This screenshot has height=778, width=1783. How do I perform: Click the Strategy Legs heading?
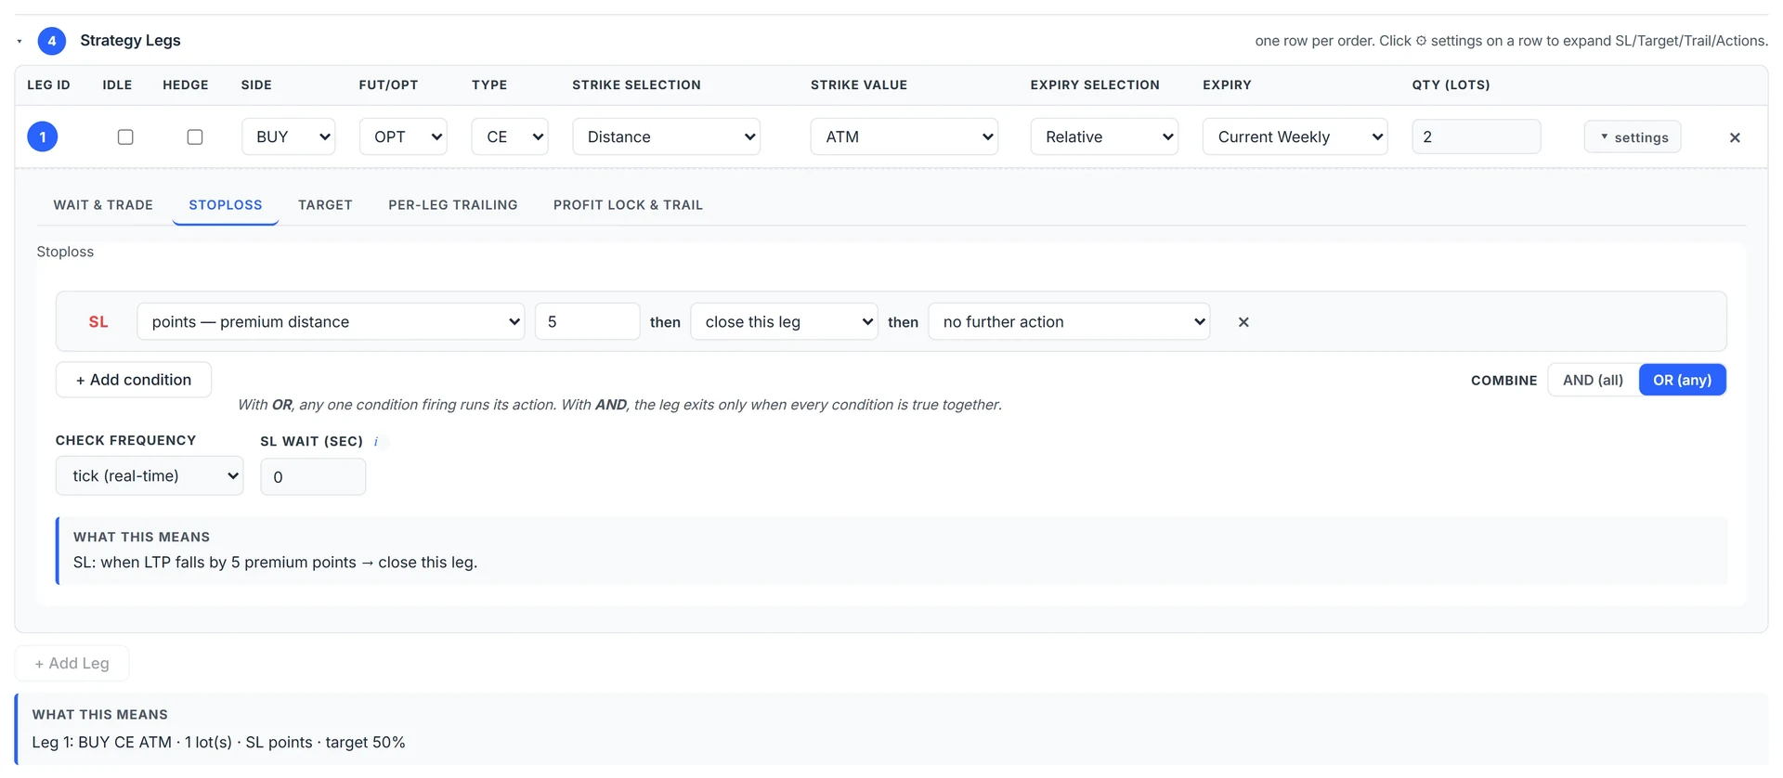point(130,41)
